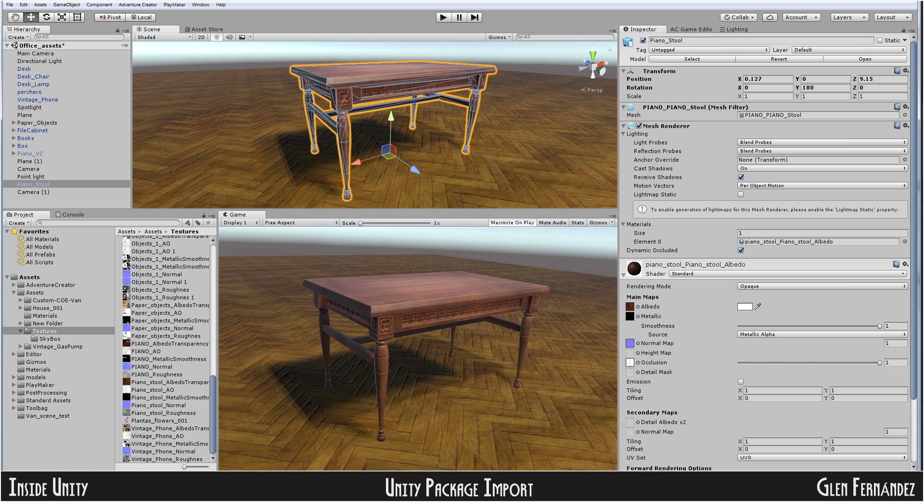Switch to the Console tab
Viewport: 924px width, 502px height.
(70, 215)
